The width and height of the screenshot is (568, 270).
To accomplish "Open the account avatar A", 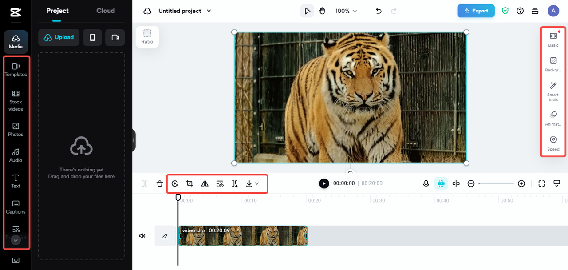I will tap(553, 11).
